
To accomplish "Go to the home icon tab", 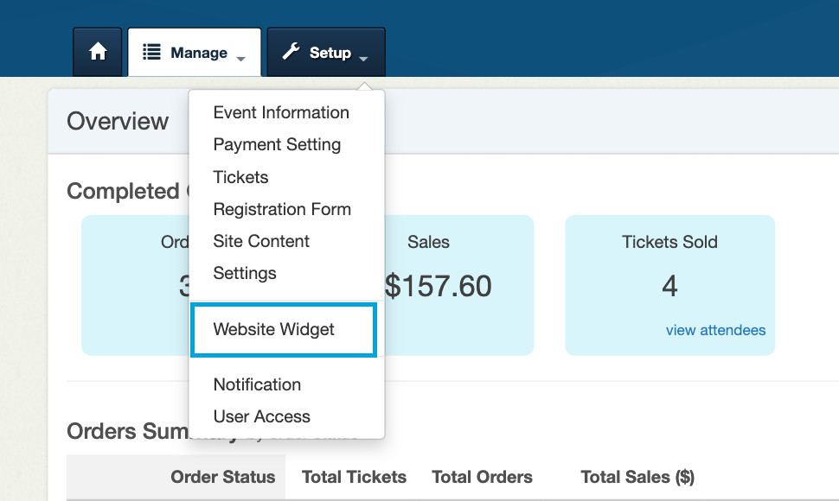I will (x=98, y=52).
